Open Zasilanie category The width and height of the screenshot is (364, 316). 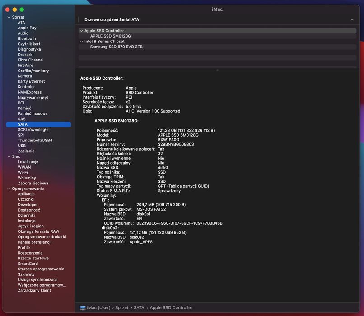point(26,151)
